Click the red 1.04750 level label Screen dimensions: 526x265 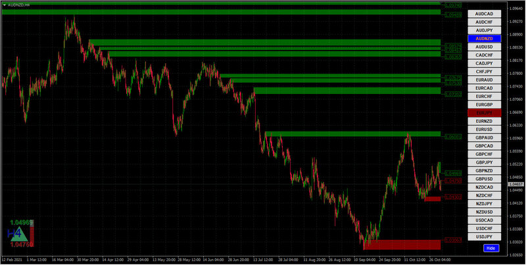pyautogui.click(x=453, y=181)
